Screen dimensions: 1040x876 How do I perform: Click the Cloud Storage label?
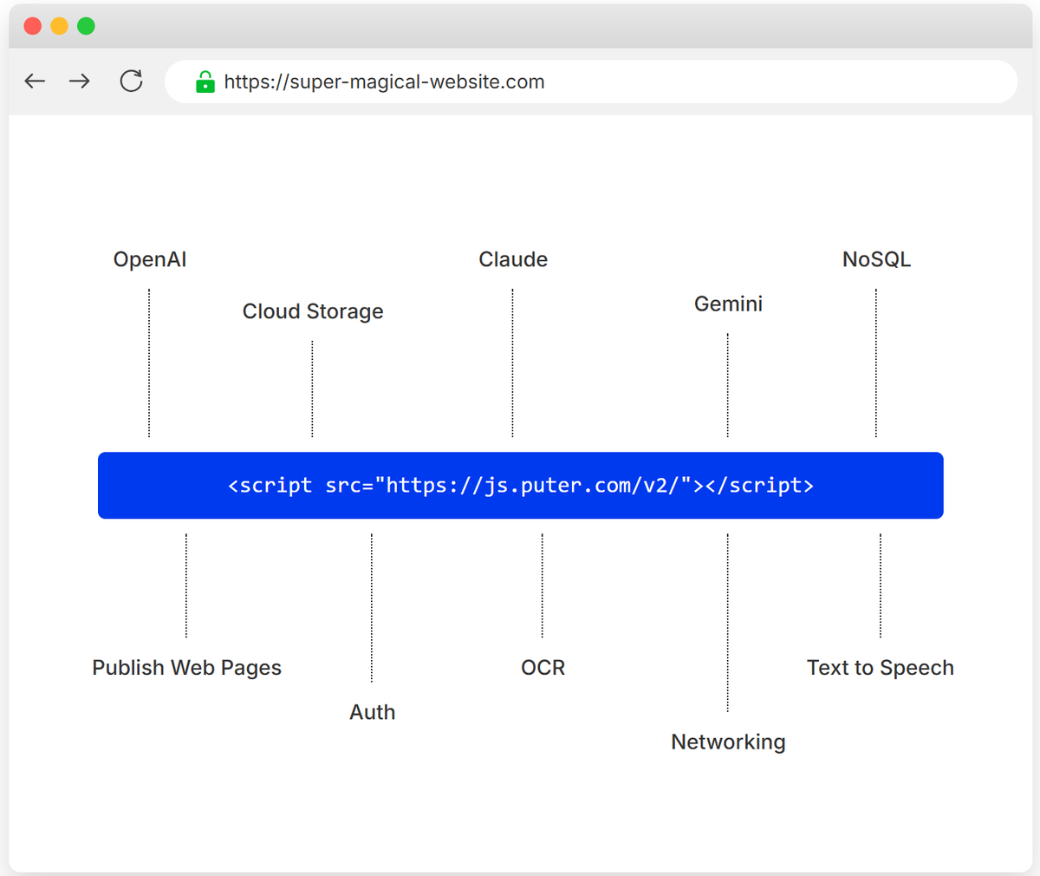coord(313,311)
